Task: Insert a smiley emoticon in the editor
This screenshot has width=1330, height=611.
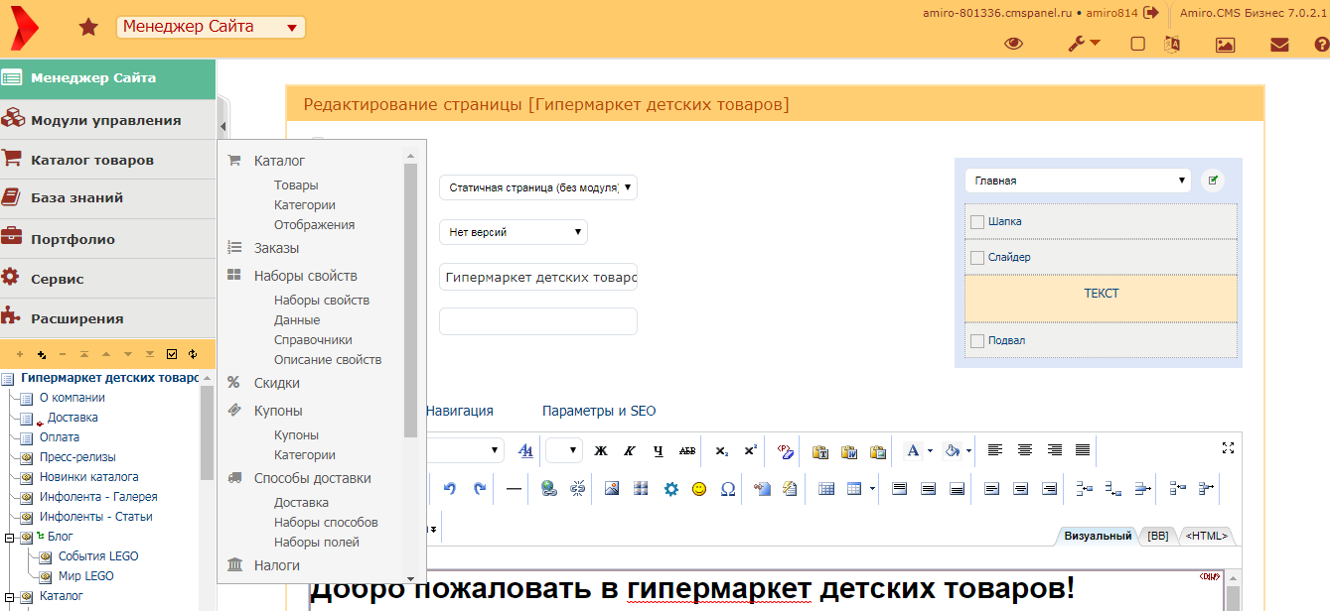Action: pos(700,488)
